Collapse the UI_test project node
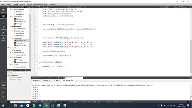Viewport: 192px width, 108px height. pos(8,48)
